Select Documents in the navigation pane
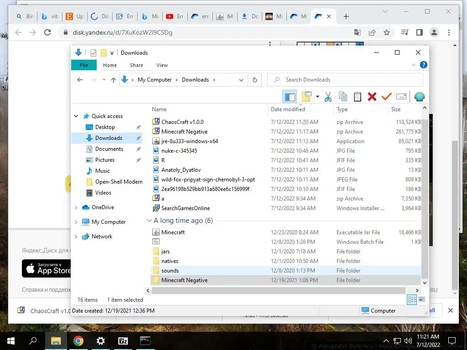Viewport: 467px width, 350px height. pos(109,149)
